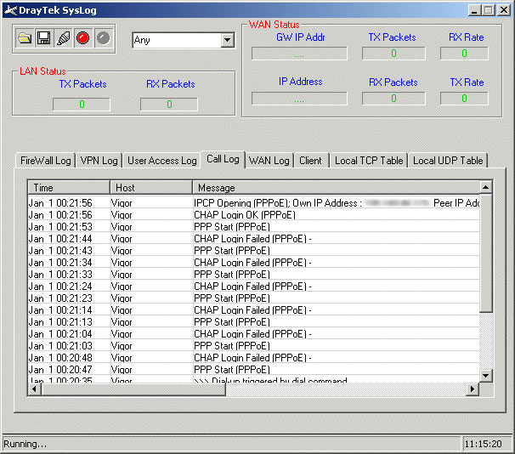Click TX Rate value field
Screen dimensions: 515x454
[464, 99]
